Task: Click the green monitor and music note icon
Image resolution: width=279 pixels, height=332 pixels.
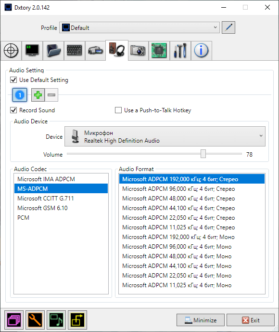Action: 56,320
